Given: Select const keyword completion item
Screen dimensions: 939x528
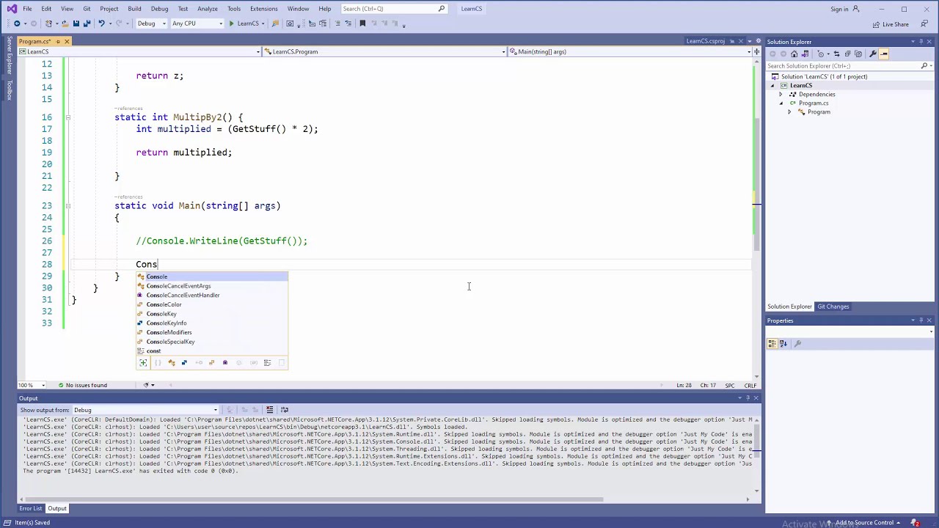Looking at the screenshot, I should (212, 351).
